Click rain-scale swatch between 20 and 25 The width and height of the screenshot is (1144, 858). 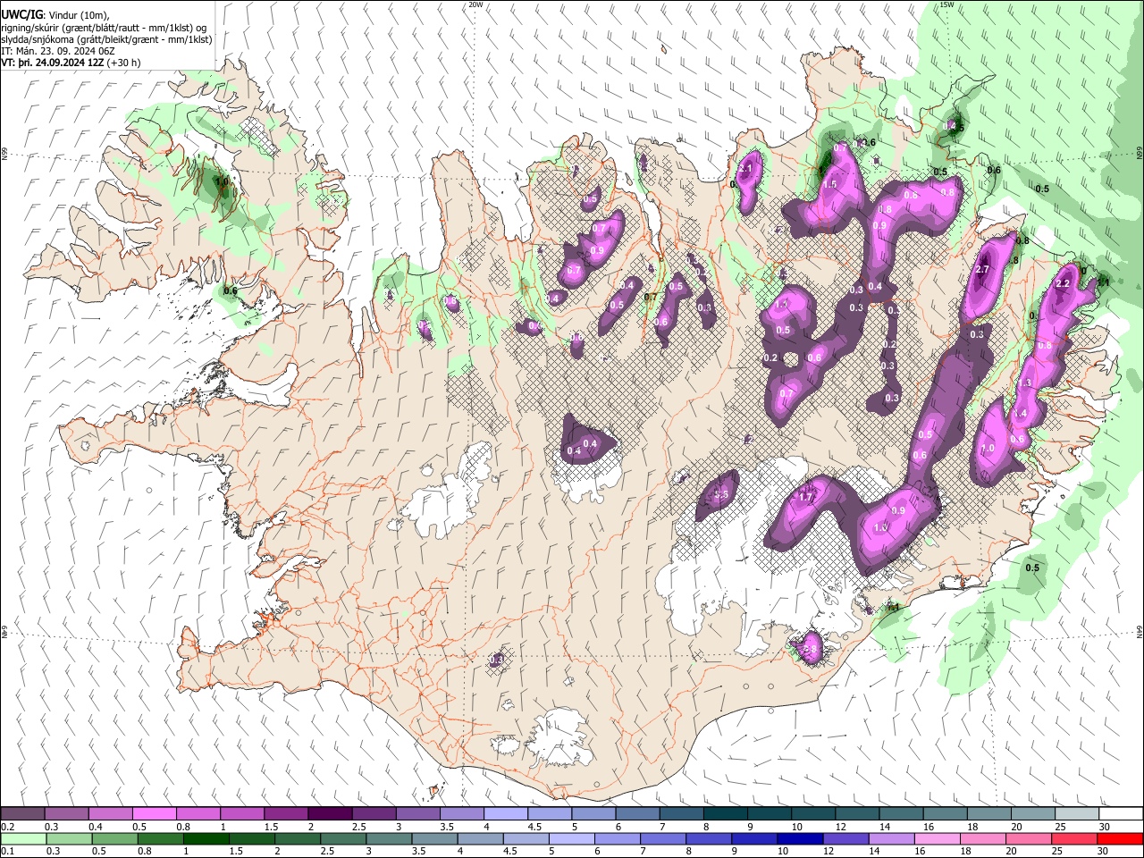[x=1029, y=839]
